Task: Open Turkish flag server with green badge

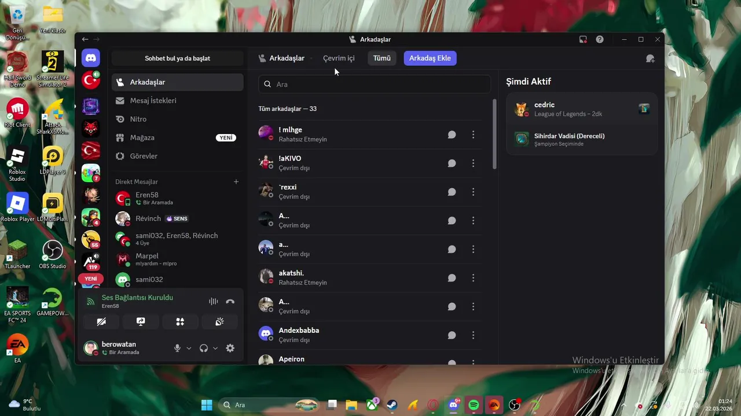Action: [x=91, y=80]
